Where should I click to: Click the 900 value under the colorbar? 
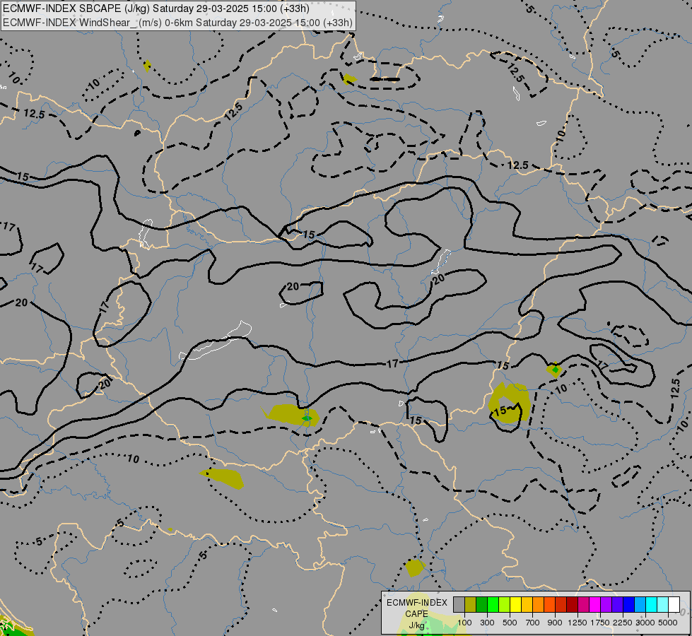(555, 623)
